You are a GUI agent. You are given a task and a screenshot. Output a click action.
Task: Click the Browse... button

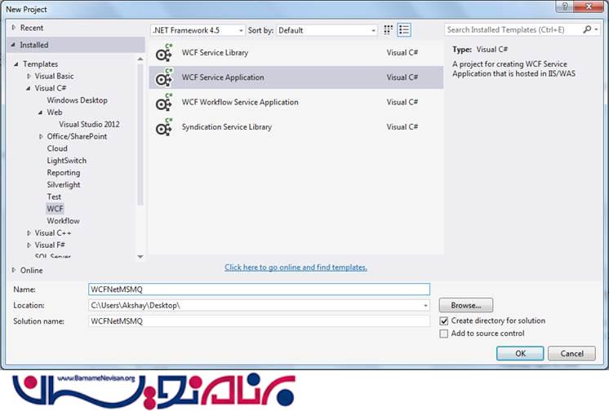click(x=465, y=306)
